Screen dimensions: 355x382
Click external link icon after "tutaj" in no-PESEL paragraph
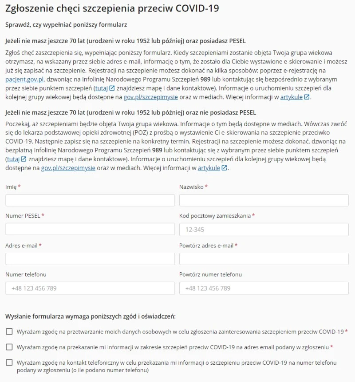(24, 159)
